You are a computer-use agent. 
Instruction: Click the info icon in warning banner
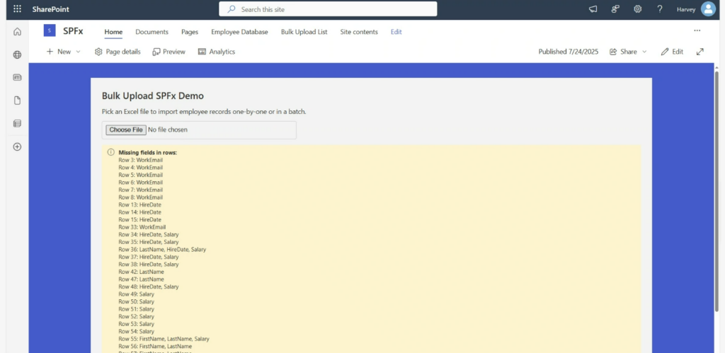tap(111, 152)
